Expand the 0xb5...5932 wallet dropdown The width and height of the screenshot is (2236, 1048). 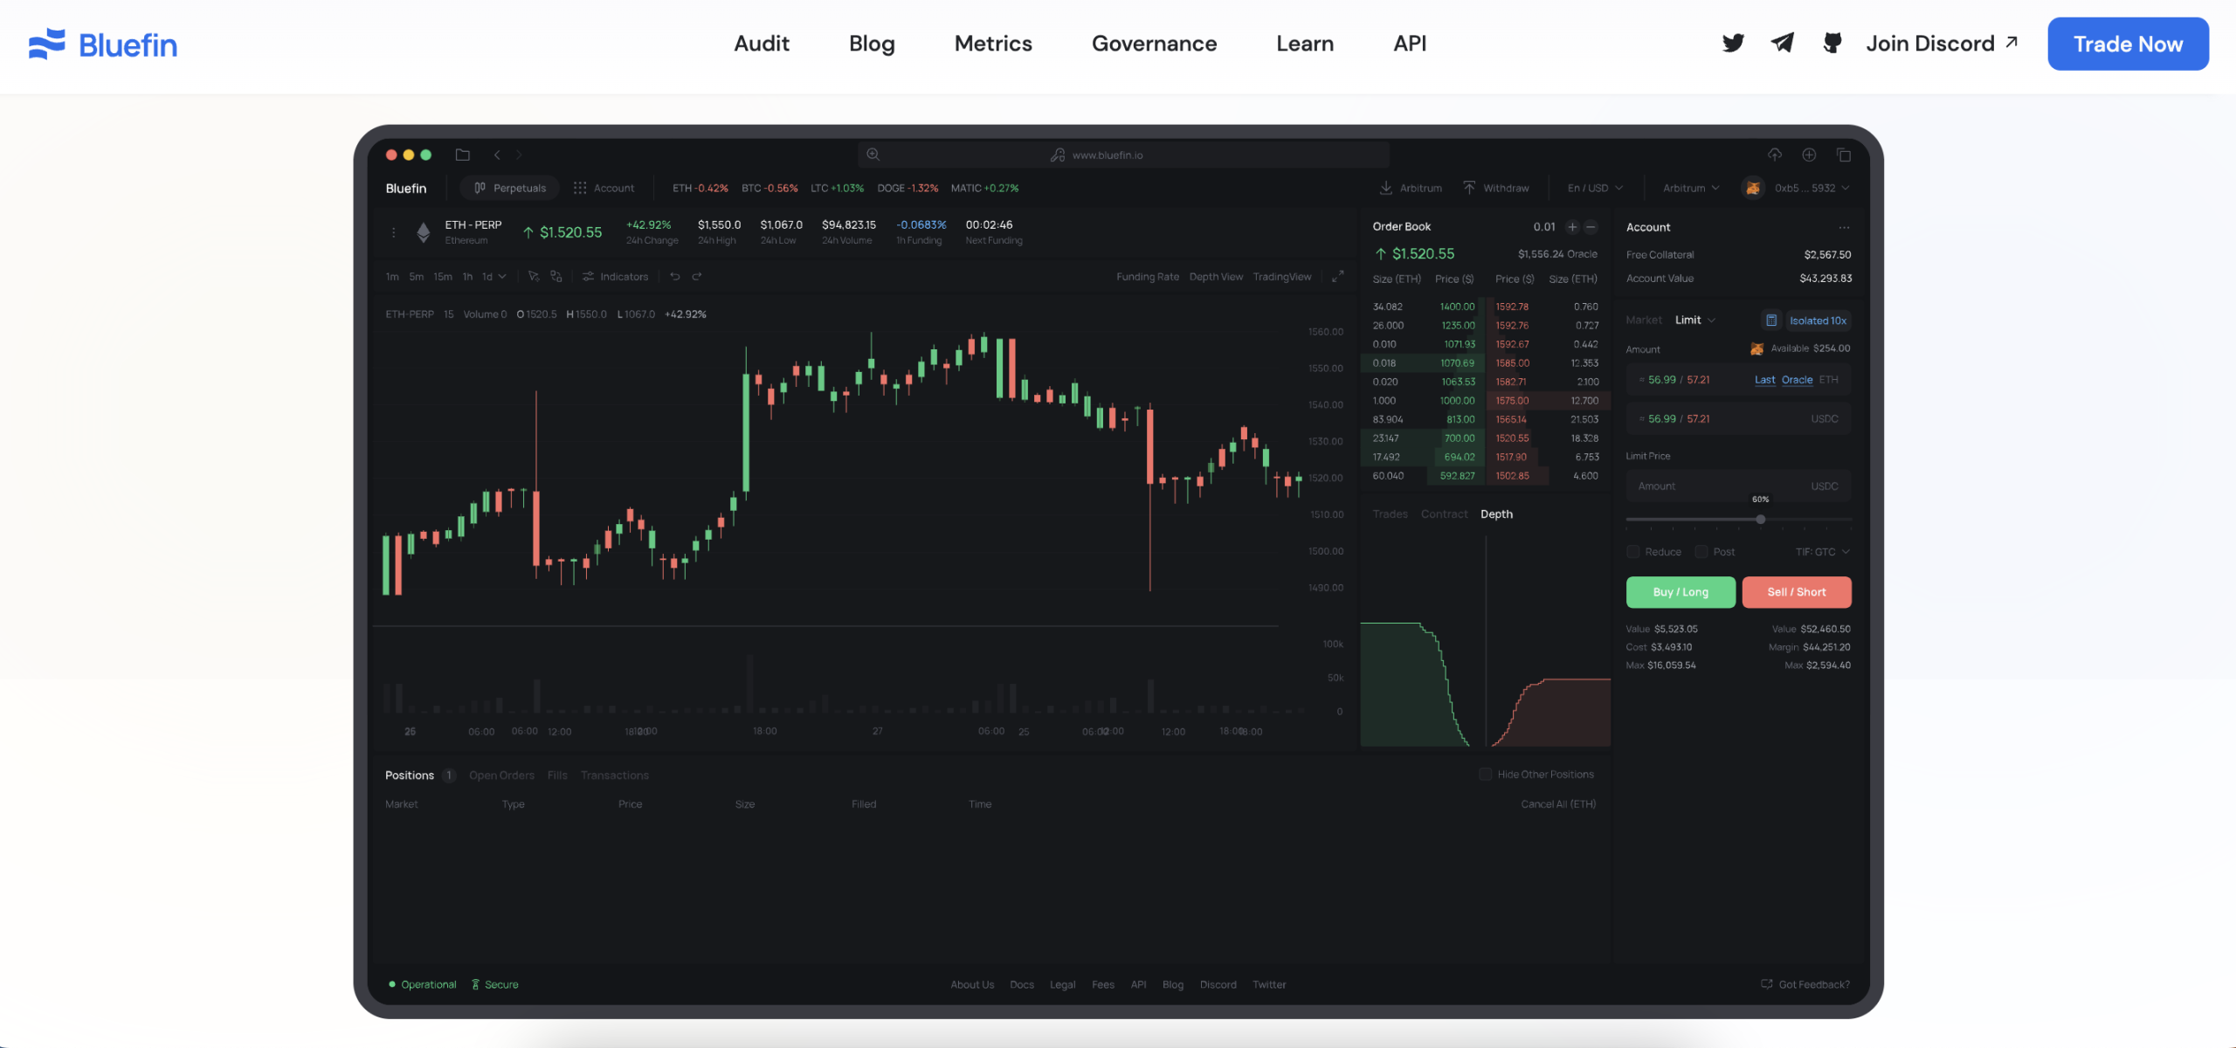(x=1812, y=188)
